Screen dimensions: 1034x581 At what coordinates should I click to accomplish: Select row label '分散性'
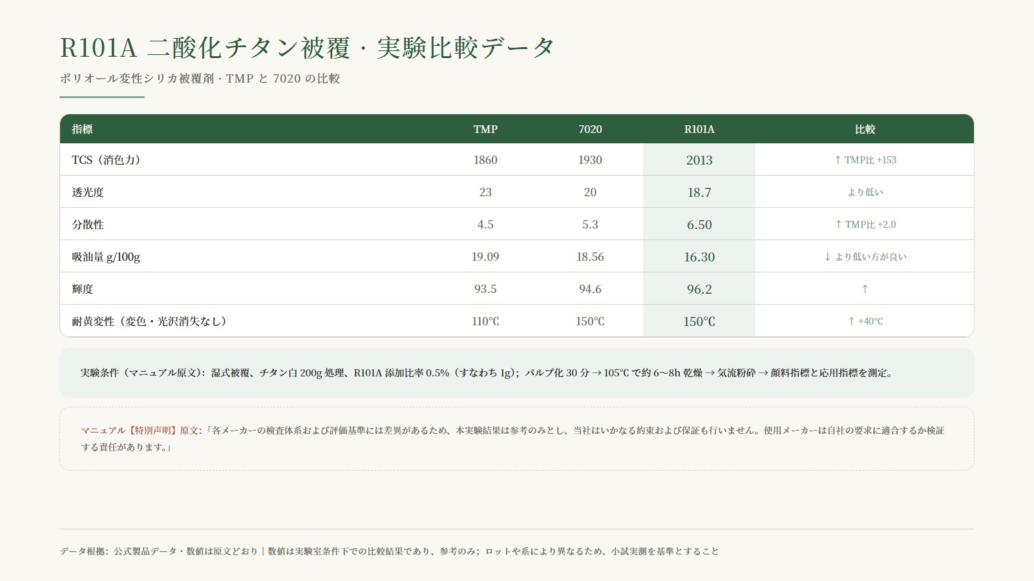[x=88, y=225]
